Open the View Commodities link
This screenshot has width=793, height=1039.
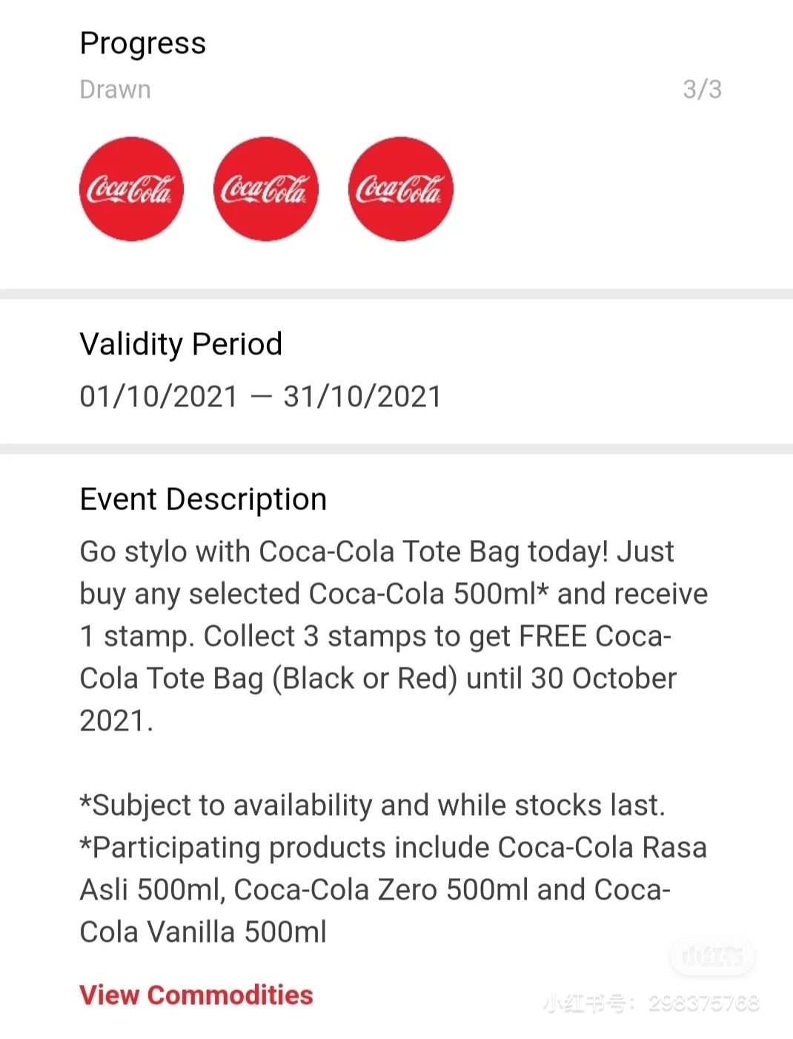(196, 995)
